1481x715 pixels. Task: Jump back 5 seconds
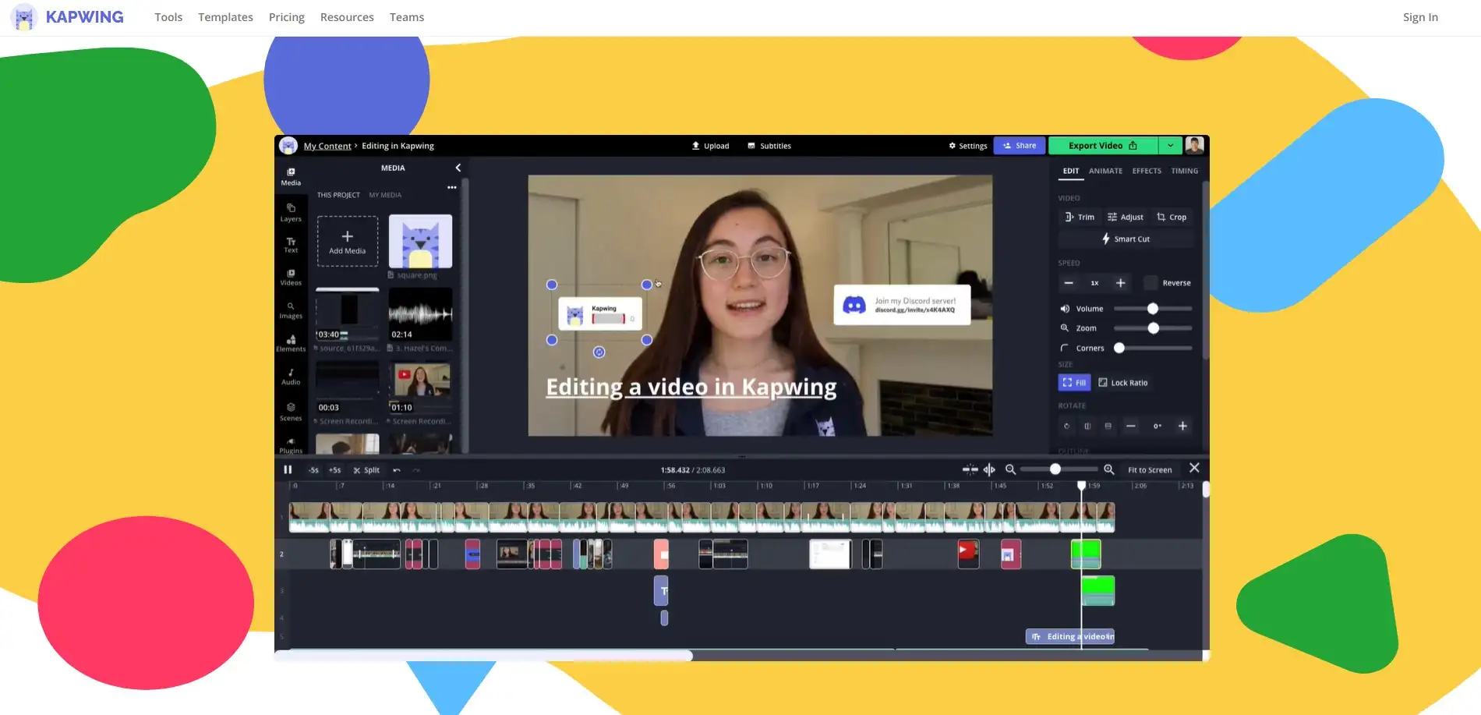pyautogui.click(x=313, y=470)
